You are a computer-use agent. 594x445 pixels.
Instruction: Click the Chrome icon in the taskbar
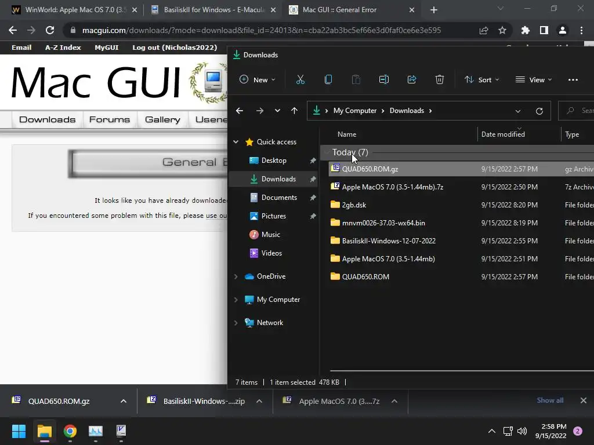point(70,431)
